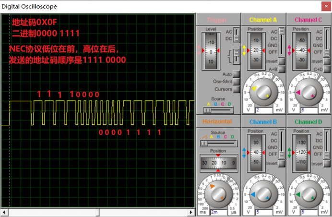Image resolution: width=332 pixels, height=217 pixels.
Task: Click the Channel C voltage dial
Action: coord(308,92)
